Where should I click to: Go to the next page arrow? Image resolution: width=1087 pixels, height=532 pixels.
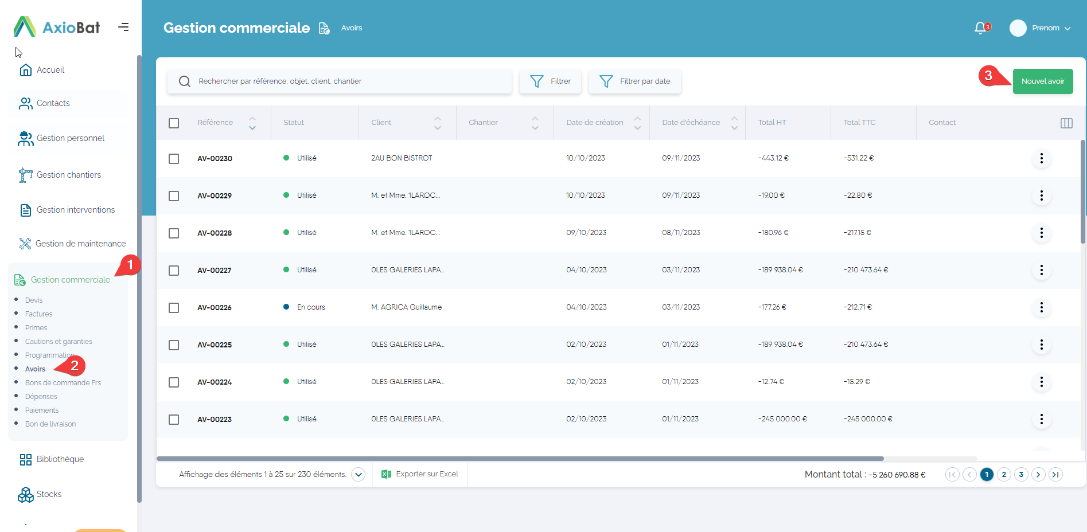pyautogui.click(x=1038, y=474)
